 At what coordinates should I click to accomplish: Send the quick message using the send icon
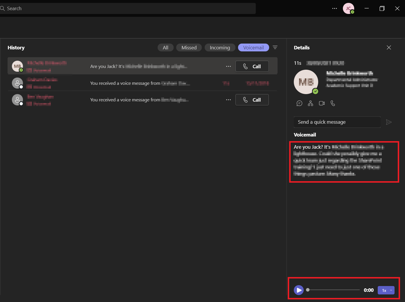click(389, 122)
